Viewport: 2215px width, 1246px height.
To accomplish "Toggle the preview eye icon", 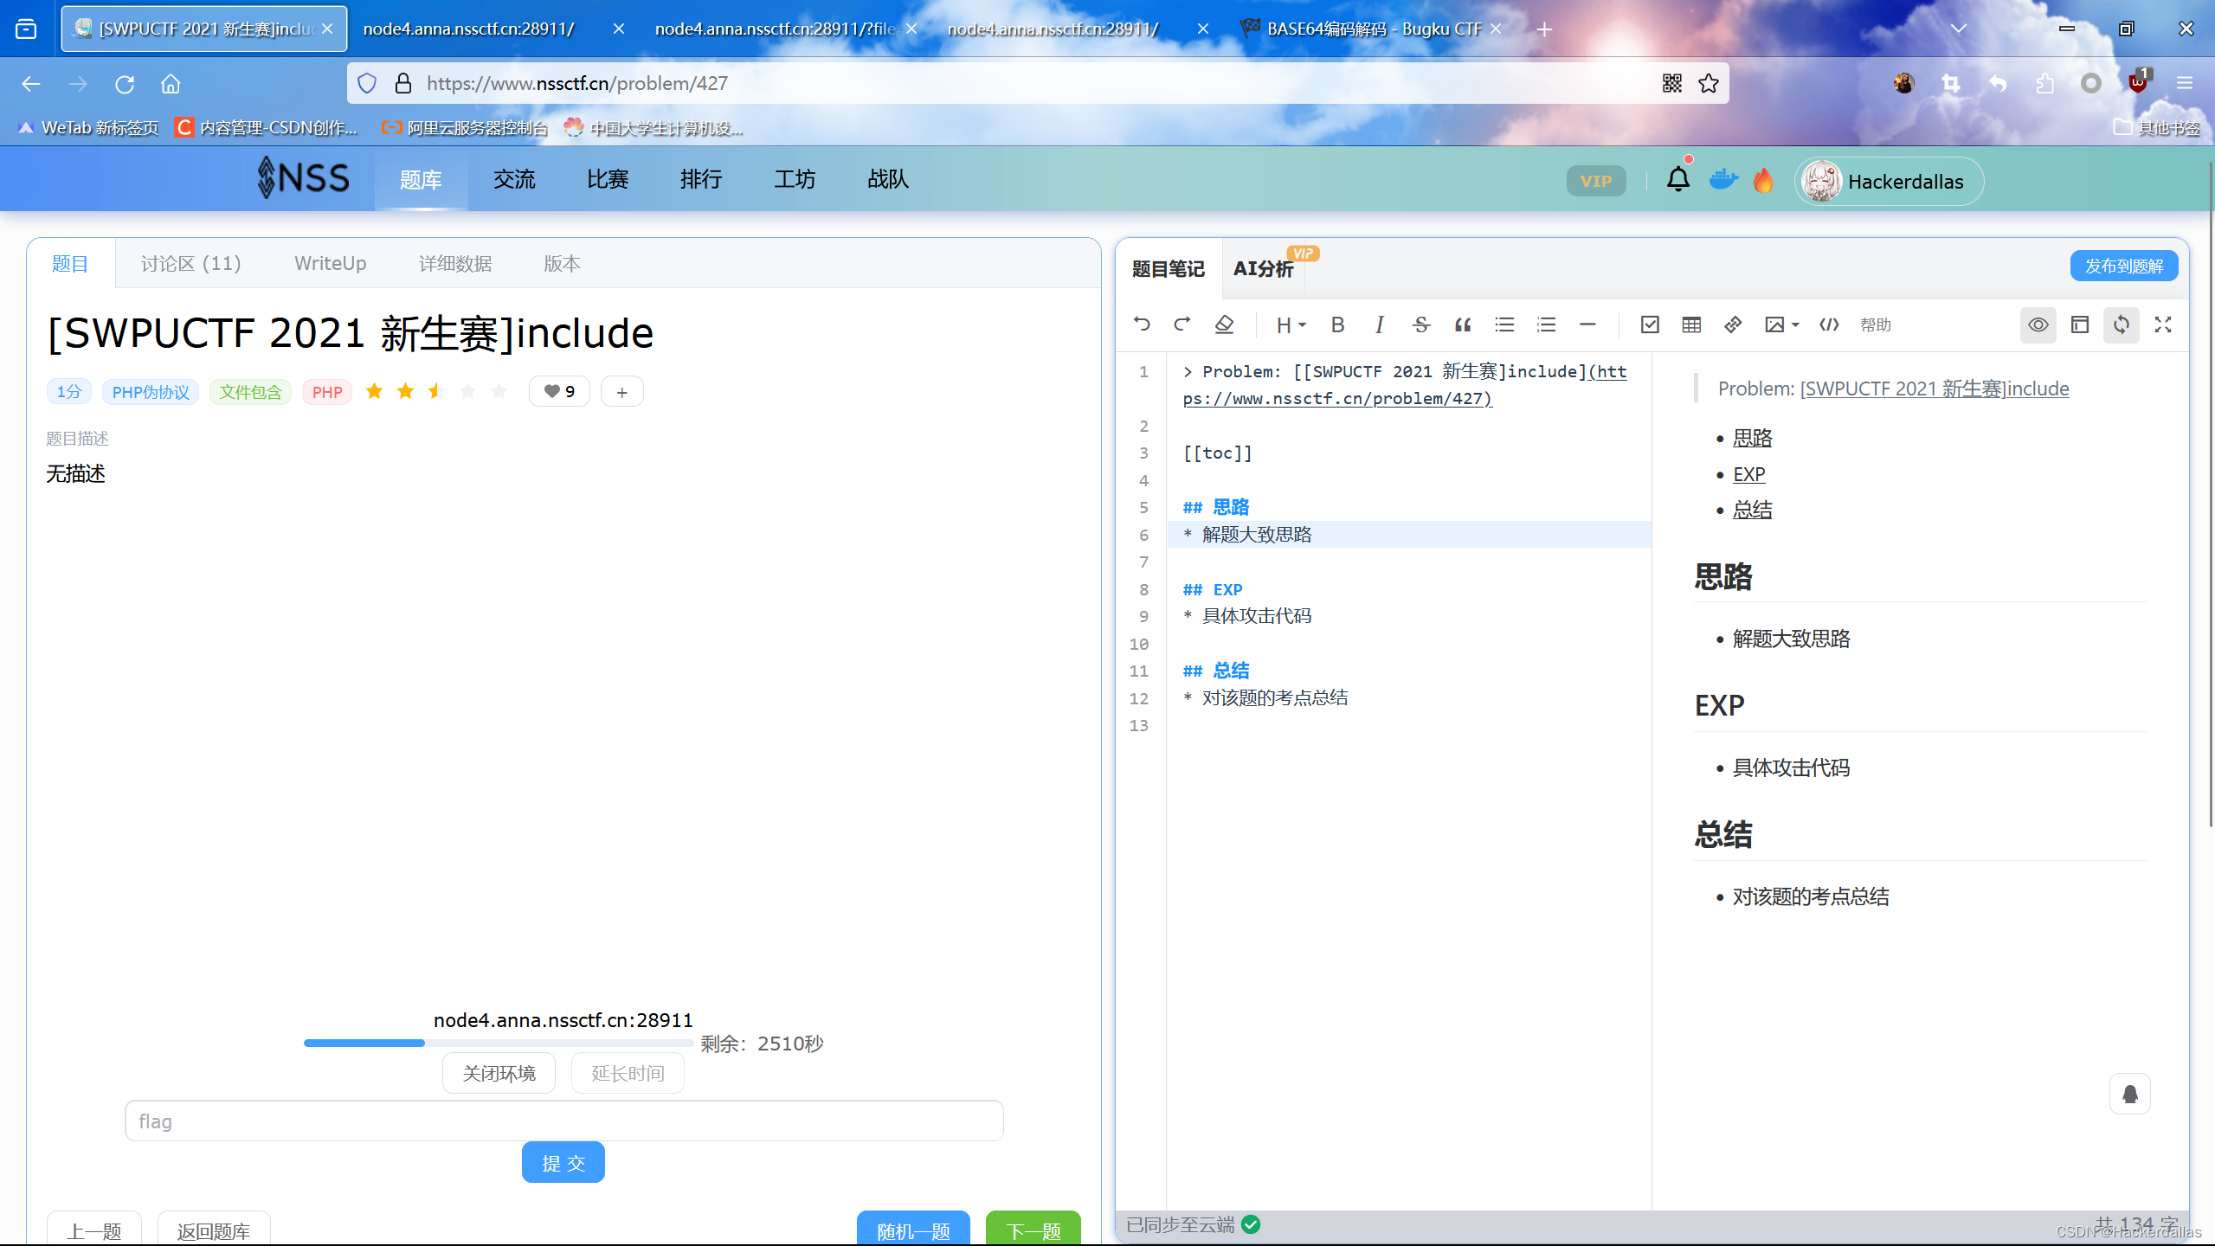I will tap(2038, 324).
